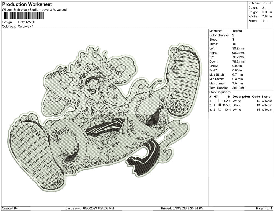274x211 pixels.
Task: Click the Total Bobbin value 386.28ft
Action: click(x=238, y=88)
